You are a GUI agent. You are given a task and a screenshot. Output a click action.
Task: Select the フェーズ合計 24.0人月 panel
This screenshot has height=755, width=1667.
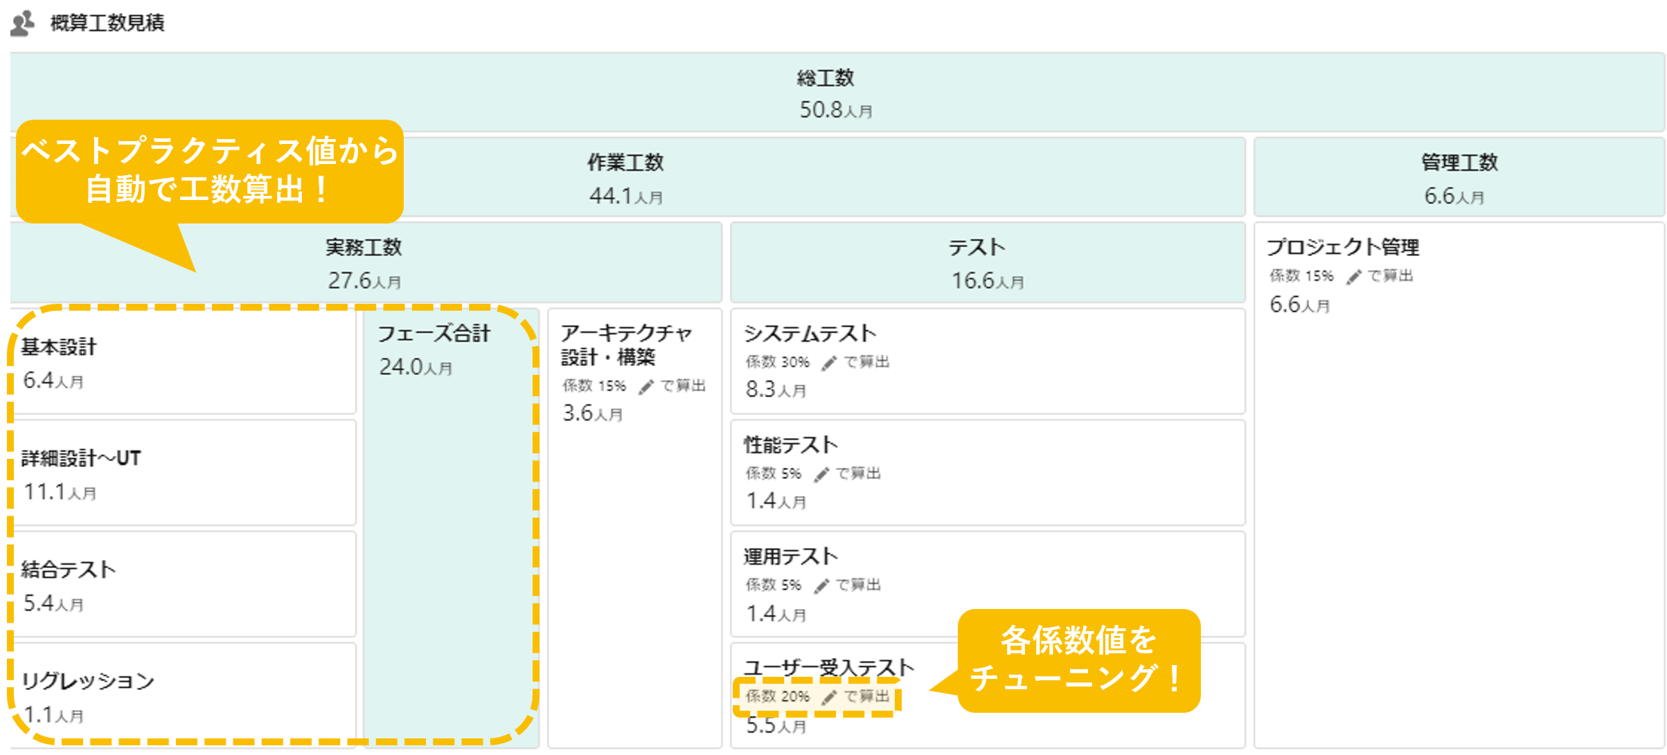click(450, 526)
